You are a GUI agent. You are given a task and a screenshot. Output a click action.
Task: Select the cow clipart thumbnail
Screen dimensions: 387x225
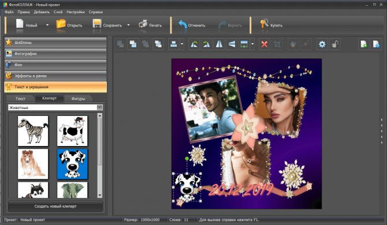72,130
